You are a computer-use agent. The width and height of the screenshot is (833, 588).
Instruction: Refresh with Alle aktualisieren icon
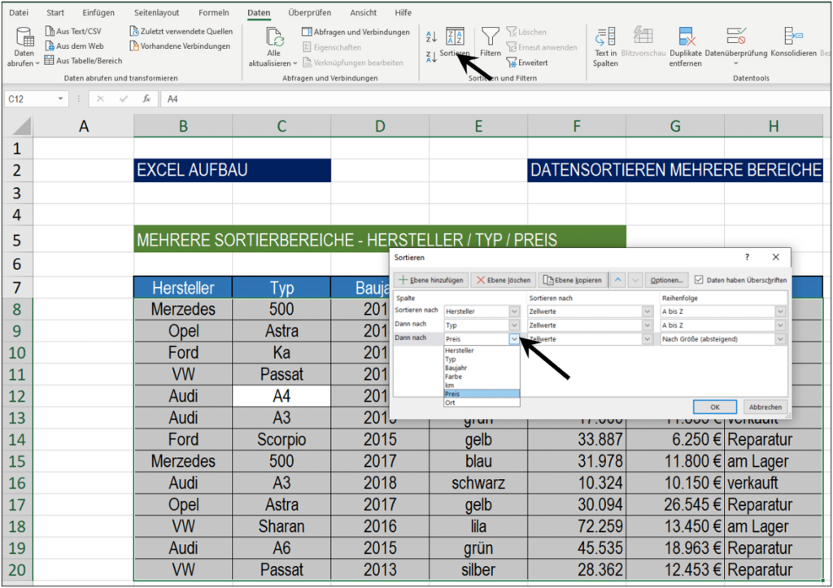(x=274, y=37)
